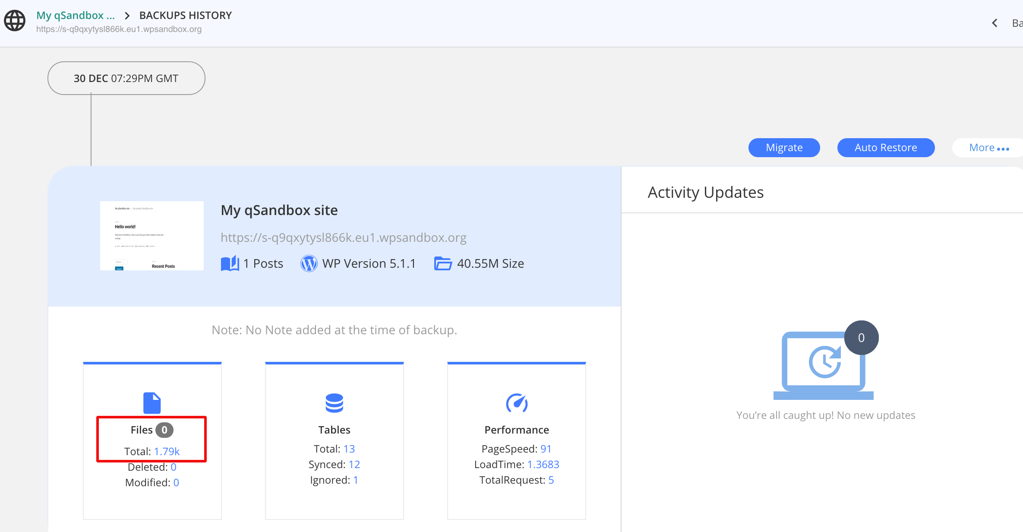Open the More options menu

tap(988, 148)
